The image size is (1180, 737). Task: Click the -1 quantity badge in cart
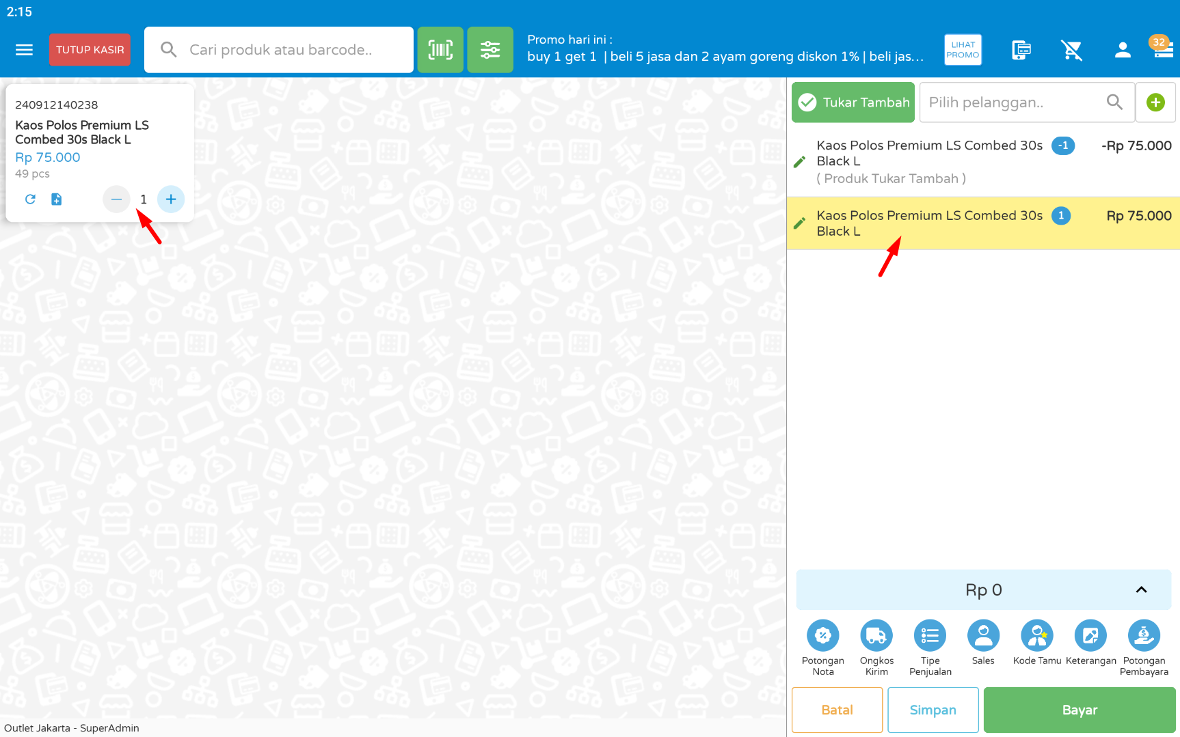click(x=1063, y=145)
